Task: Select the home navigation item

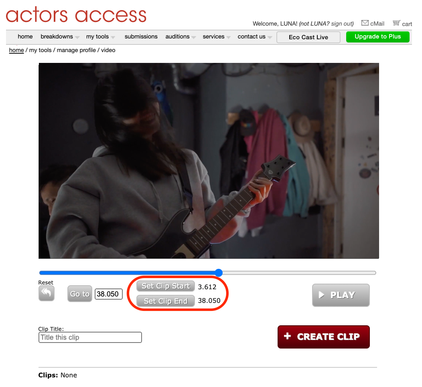Action: click(x=25, y=36)
